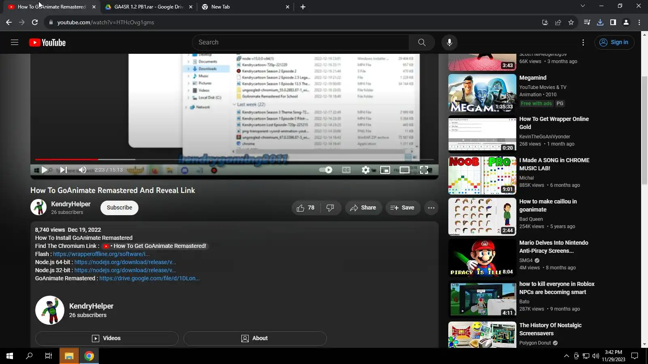Open KendryHelper's About page
Screen dimensions: 648x364
(x=255, y=339)
